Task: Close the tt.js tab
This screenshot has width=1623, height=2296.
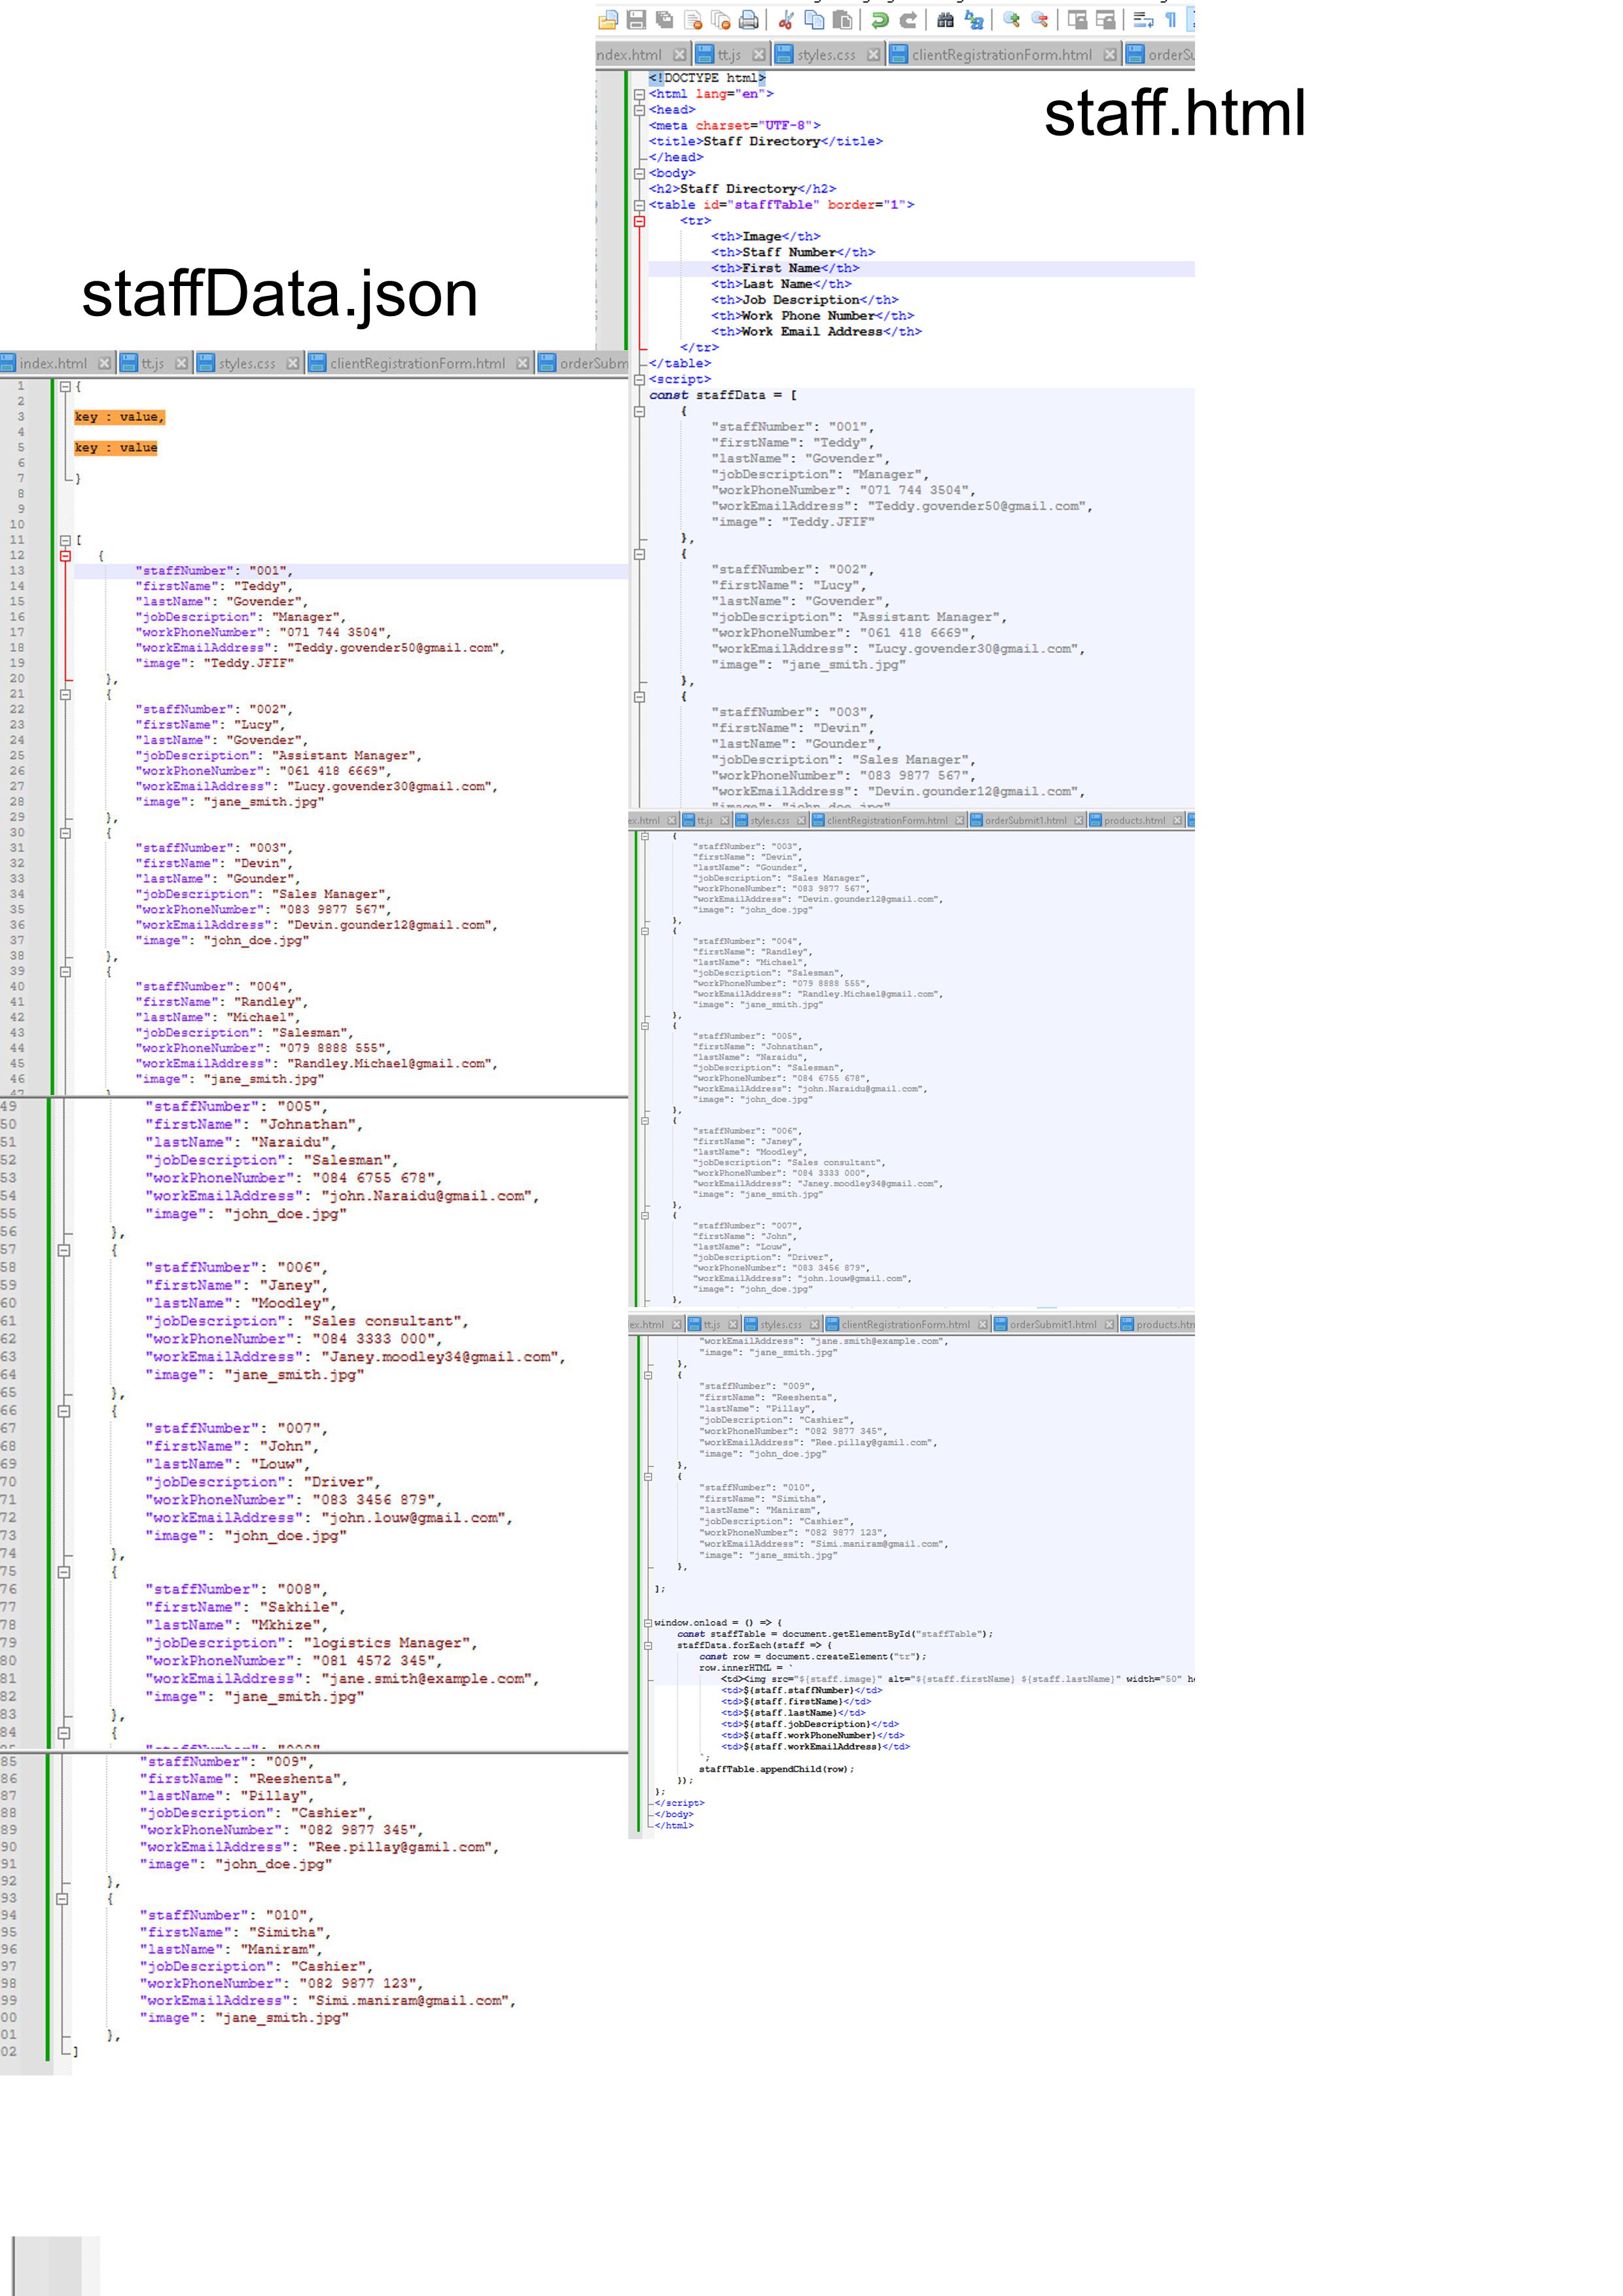Action: pos(758,55)
